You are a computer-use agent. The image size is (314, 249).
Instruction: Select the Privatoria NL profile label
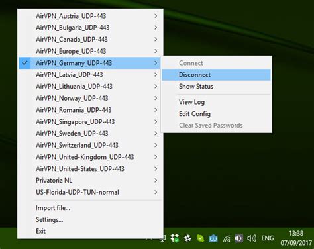click(x=54, y=180)
